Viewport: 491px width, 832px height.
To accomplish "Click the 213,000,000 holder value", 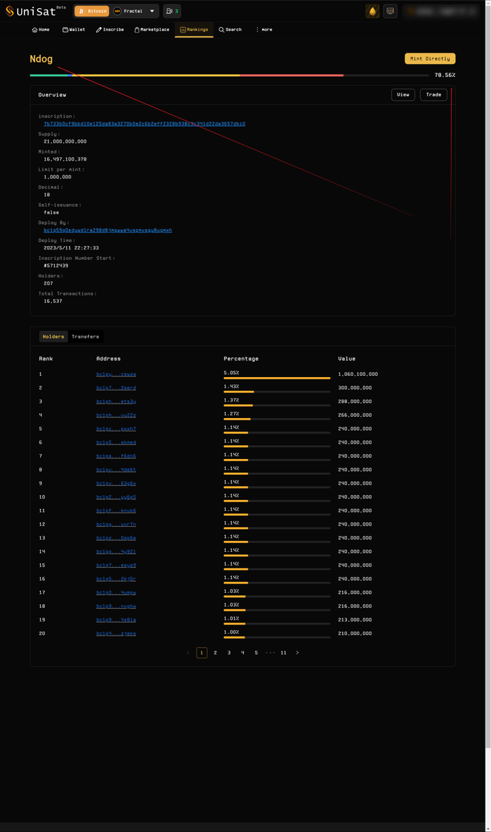I will (355, 620).
